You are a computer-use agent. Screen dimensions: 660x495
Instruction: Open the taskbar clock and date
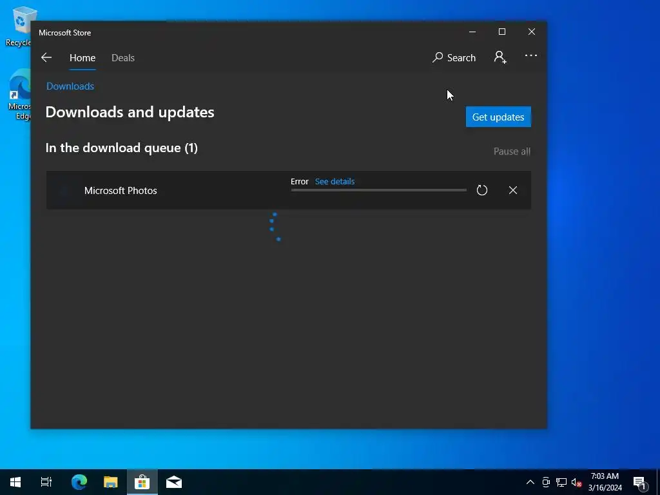pos(605,482)
